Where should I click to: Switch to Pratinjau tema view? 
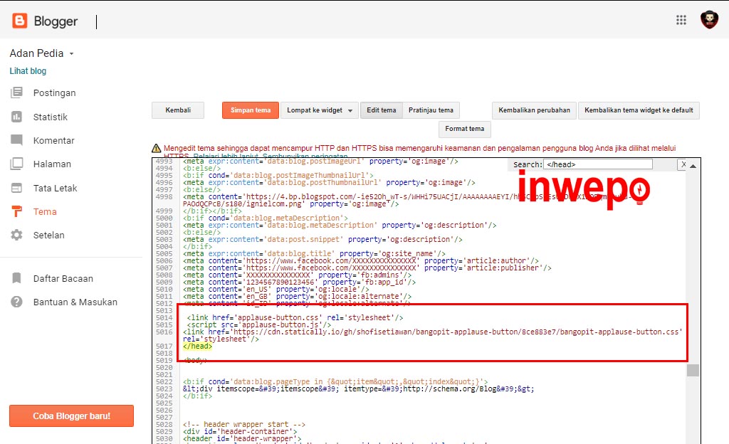point(431,110)
